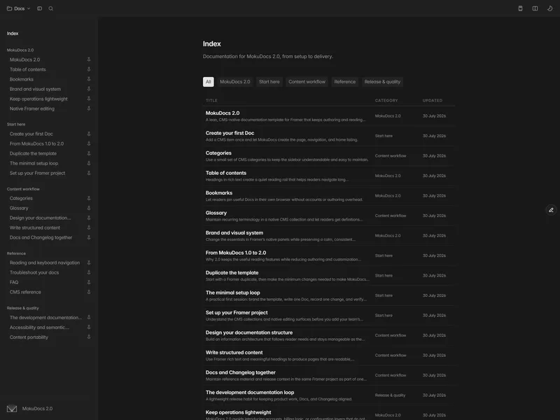Viewport: 560px width, 420px height.
Task: Pin Keep operations lightweight page
Action: [89, 99]
